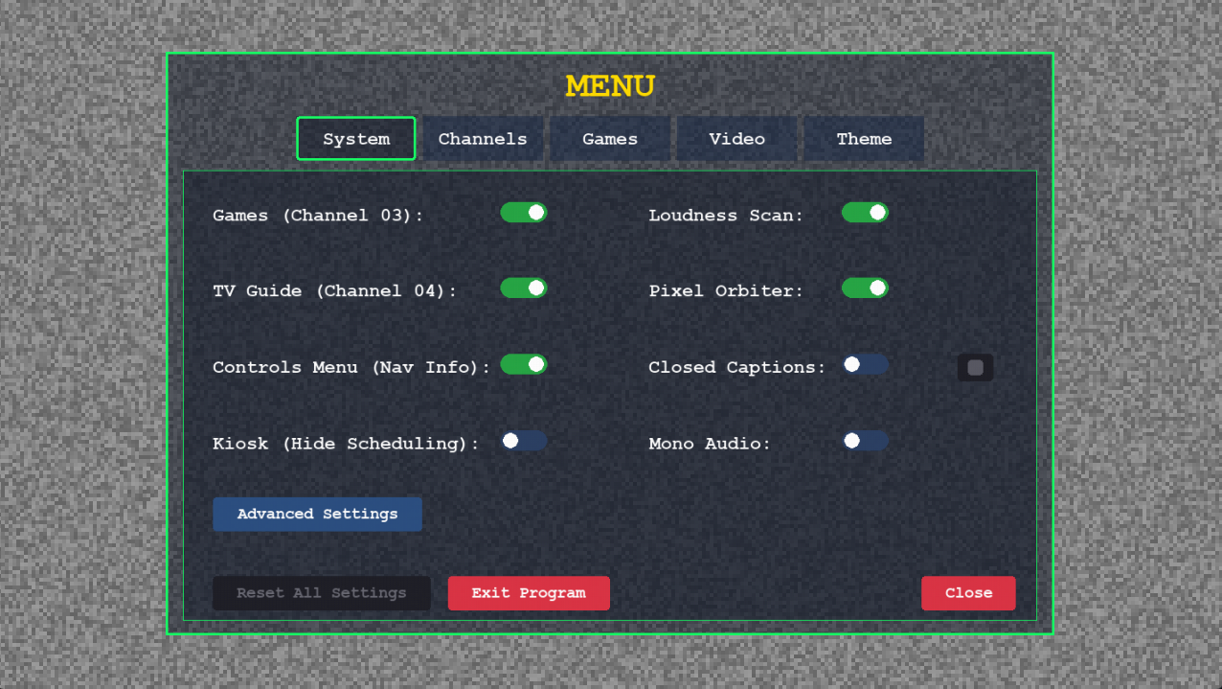
Task: Click the Exit Program button
Action: [529, 593]
